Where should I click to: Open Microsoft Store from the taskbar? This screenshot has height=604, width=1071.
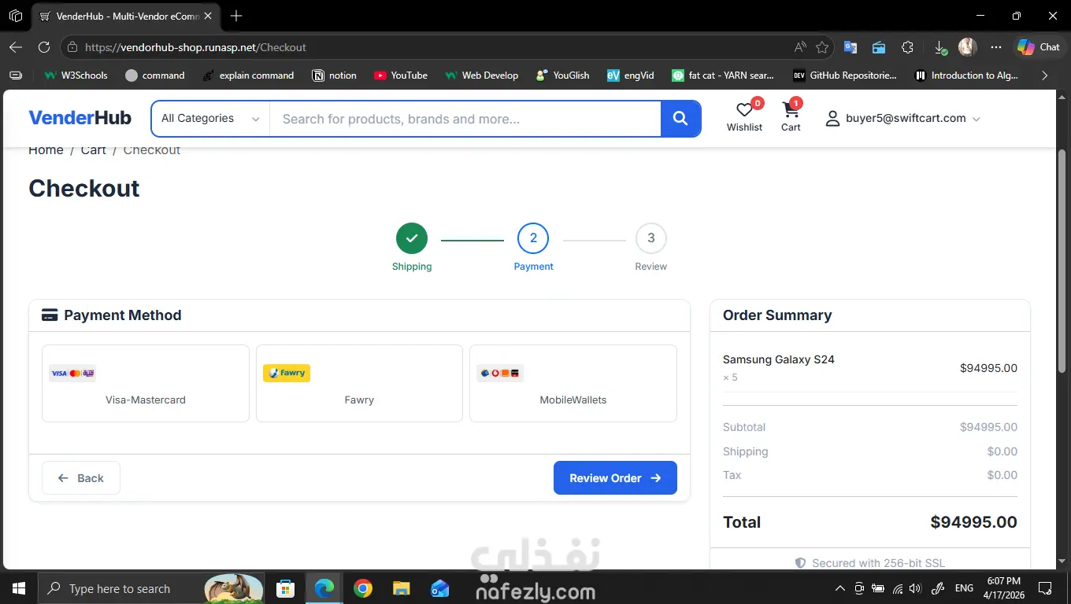[x=285, y=588]
